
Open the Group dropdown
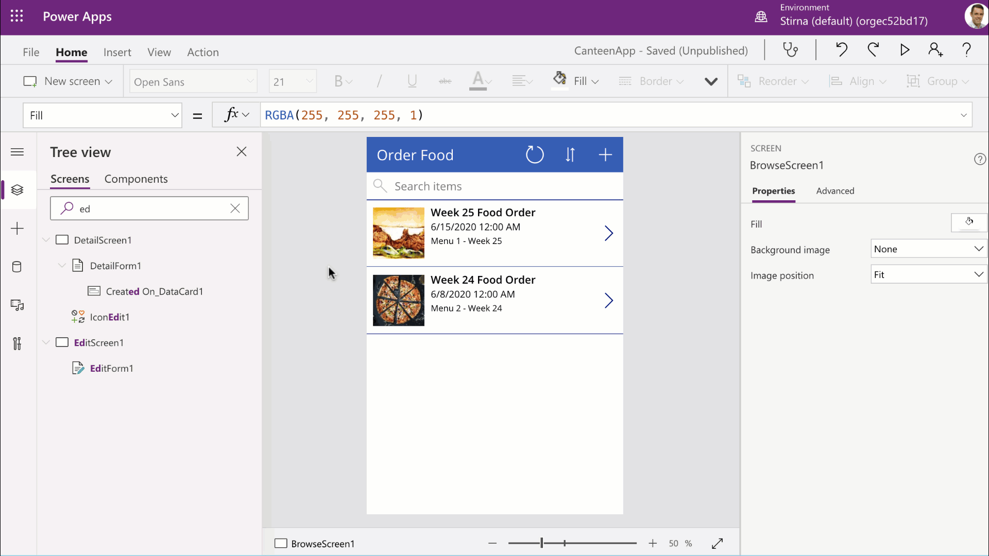[938, 81]
